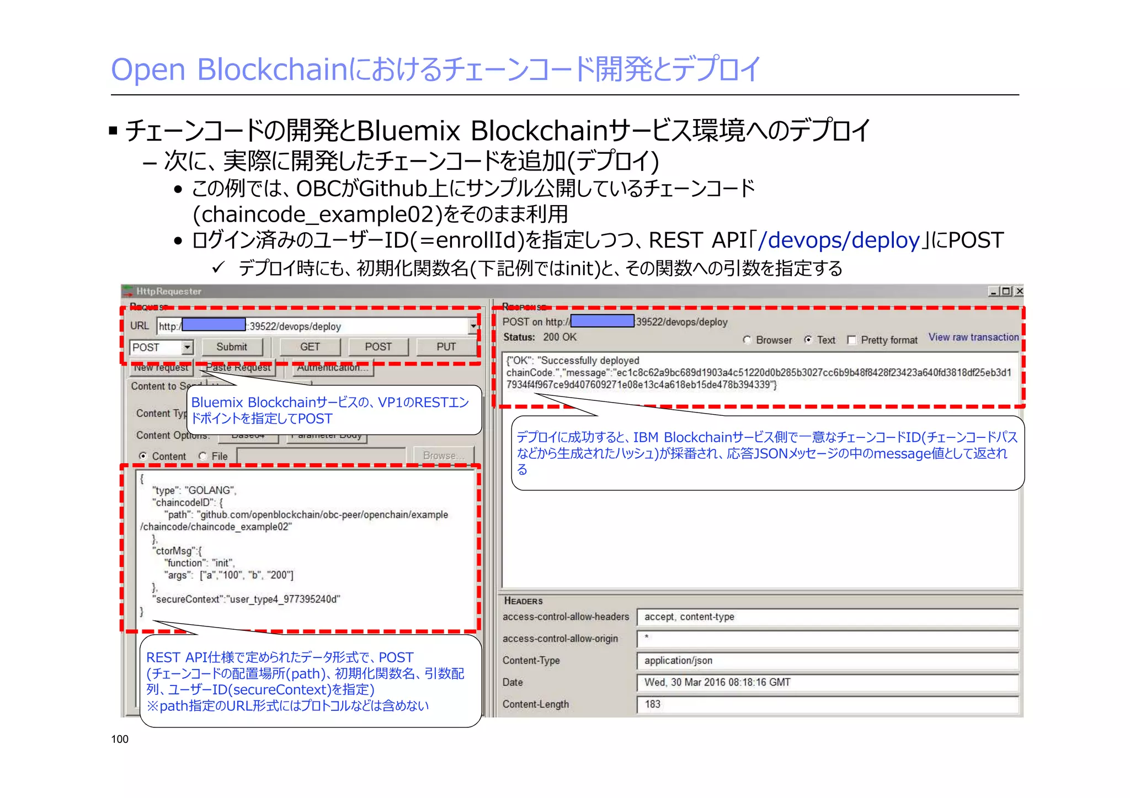Click the Submit button
Screen dimensions: 1130x798
pyautogui.click(x=232, y=347)
